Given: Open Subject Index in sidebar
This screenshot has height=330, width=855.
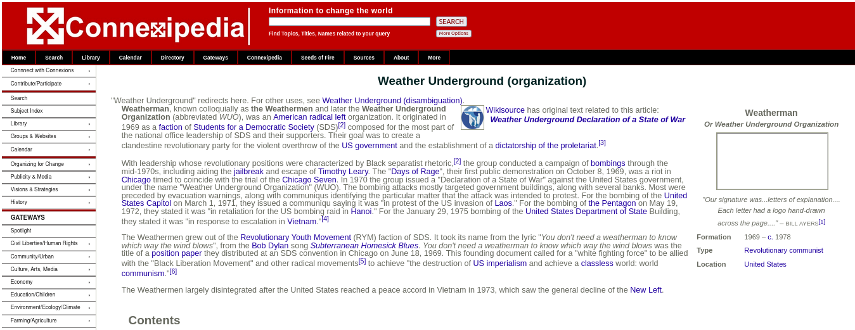Looking at the screenshot, I should coord(49,111).
